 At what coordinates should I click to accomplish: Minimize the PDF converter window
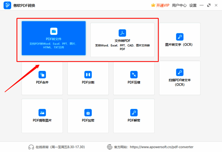(x=202, y=6)
